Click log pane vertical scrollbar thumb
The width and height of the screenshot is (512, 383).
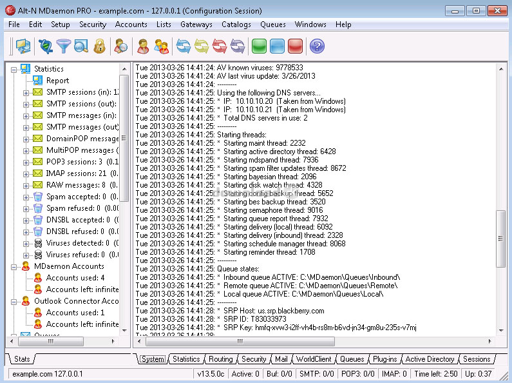click(x=500, y=239)
